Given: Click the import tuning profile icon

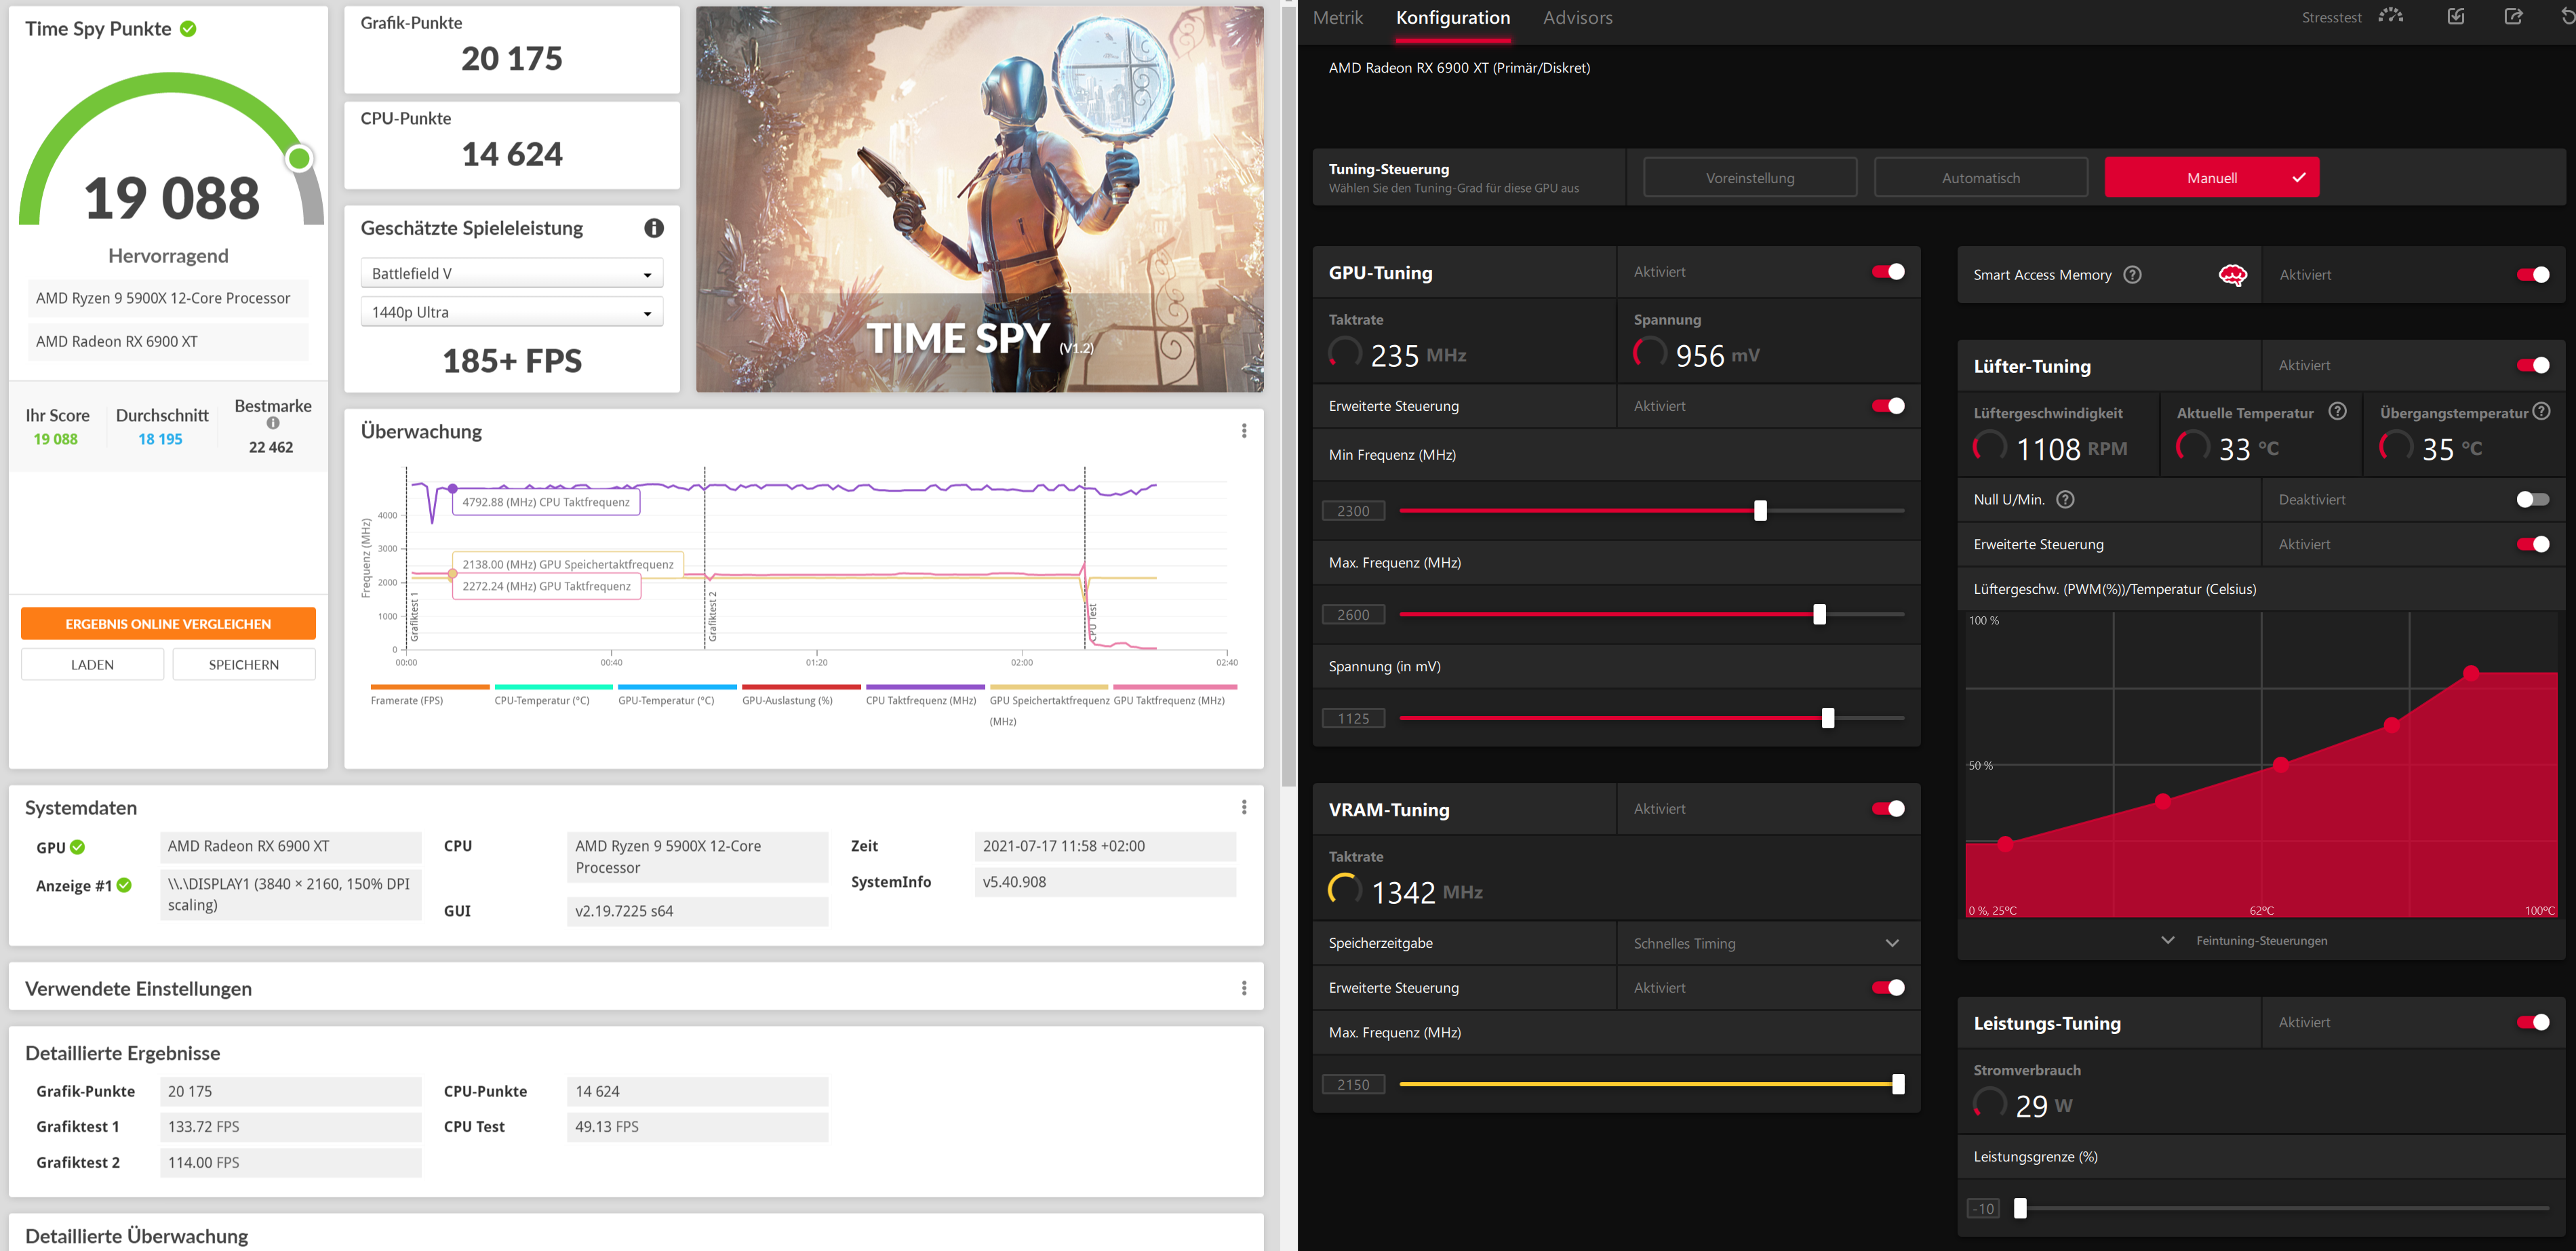Looking at the screenshot, I should pyautogui.click(x=2456, y=16).
